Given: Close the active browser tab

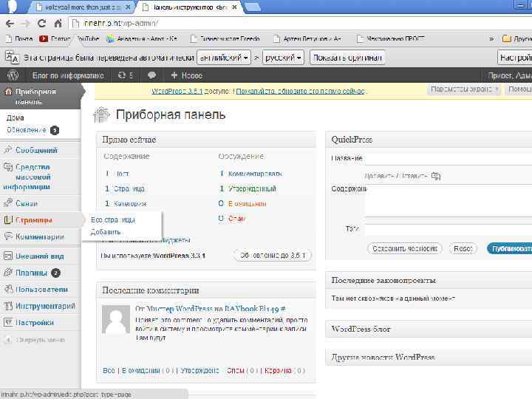Looking at the screenshot, I should tap(234, 7).
